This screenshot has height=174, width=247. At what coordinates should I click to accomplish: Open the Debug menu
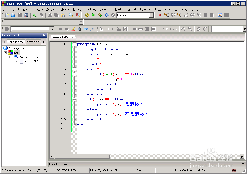click(x=77, y=9)
